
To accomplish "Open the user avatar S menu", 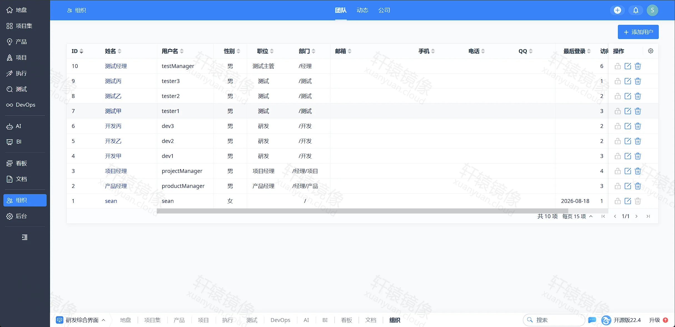I will (x=652, y=10).
